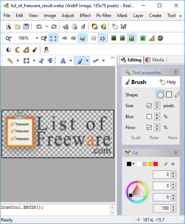Expand Text tool options arrow
Viewport: 185px width, 224px height.
coord(71,61)
